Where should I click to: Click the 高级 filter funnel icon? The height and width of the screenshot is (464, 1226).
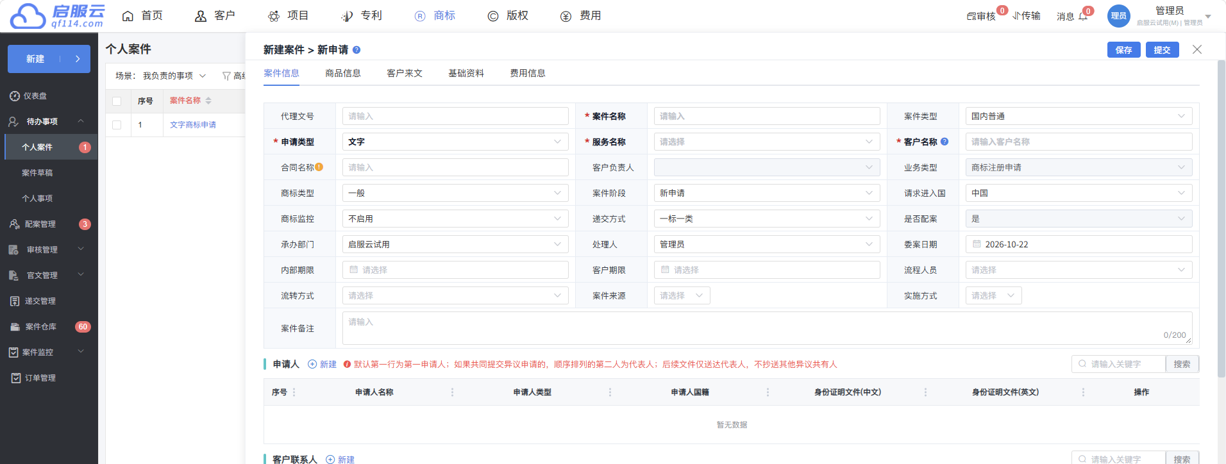[226, 76]
